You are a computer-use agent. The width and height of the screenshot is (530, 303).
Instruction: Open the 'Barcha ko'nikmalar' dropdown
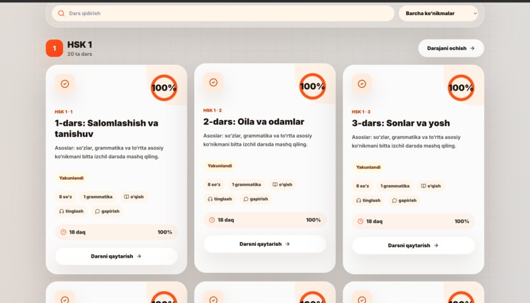(x=439, y=14)
